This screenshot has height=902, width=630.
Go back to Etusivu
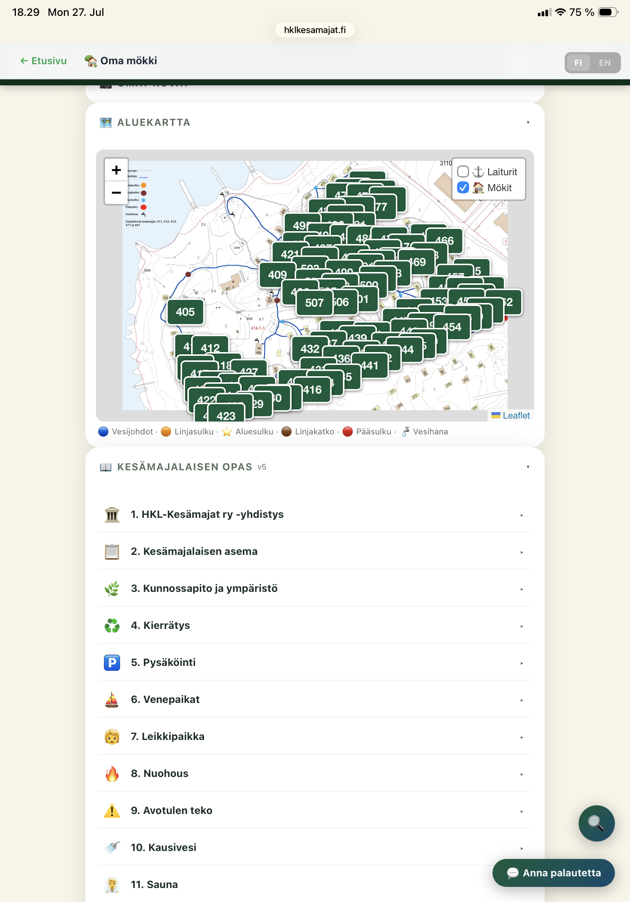pyautogui.click(x=43, y=61)
